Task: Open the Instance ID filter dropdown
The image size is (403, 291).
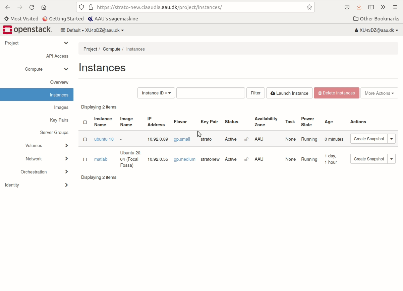Action: [156, 93]
